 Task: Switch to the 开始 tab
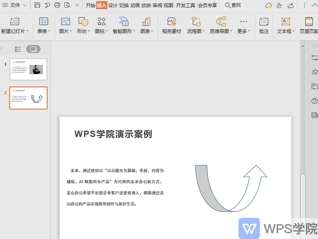91,5
